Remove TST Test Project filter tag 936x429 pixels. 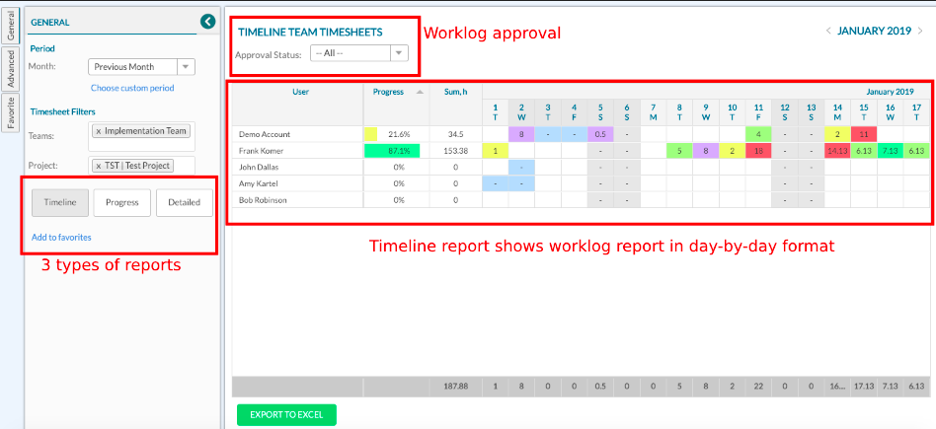coord(99,166)
